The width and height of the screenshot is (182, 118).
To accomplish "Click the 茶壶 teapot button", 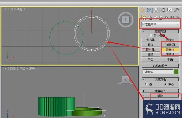I will [151, 59].
